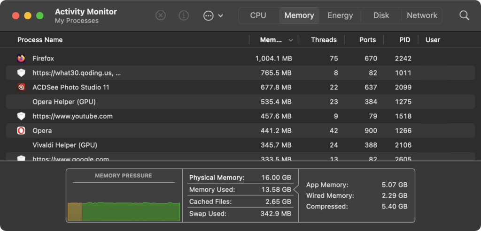481x231 pixels.
Task: Click PID 1011 value
Action: [x=403, y=73]
